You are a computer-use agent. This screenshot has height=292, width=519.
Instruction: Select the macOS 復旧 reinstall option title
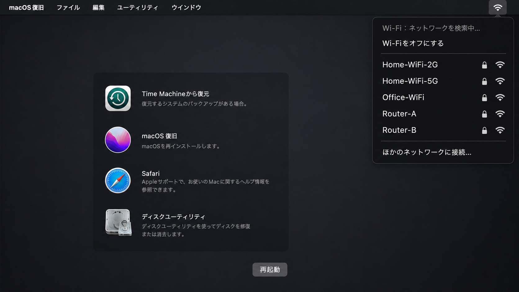click(159, 136)
